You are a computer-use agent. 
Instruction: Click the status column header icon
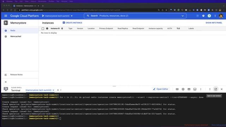[x=47, y=29]
